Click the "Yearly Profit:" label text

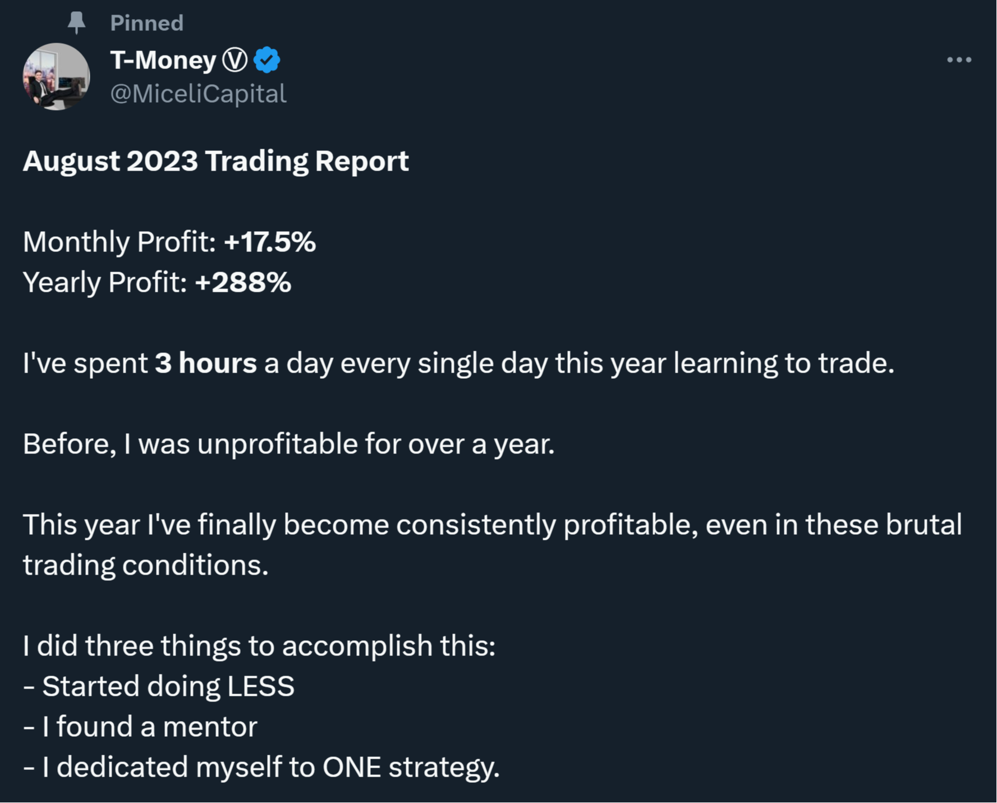pos(105,282)
